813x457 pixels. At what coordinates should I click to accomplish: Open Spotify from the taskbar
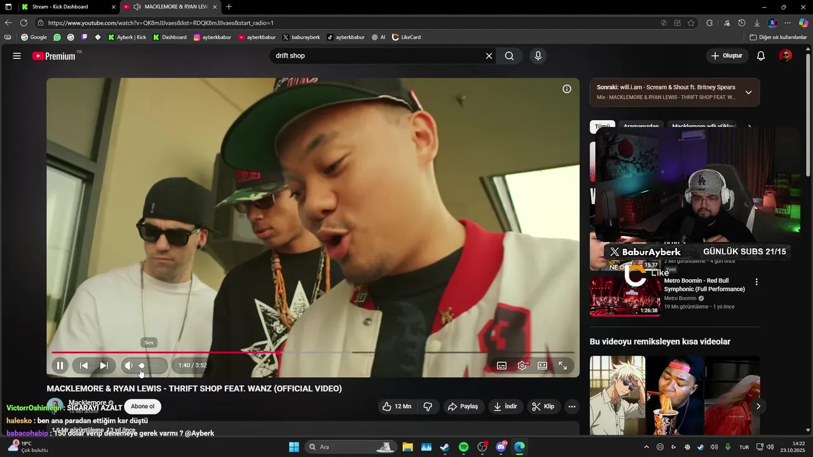[x=464, y=447]
